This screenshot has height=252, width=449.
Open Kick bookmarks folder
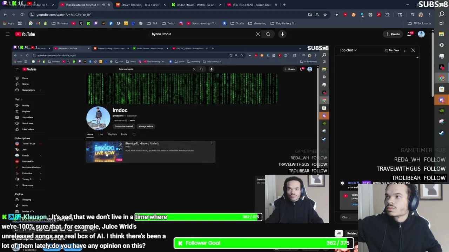click(152, 23)
